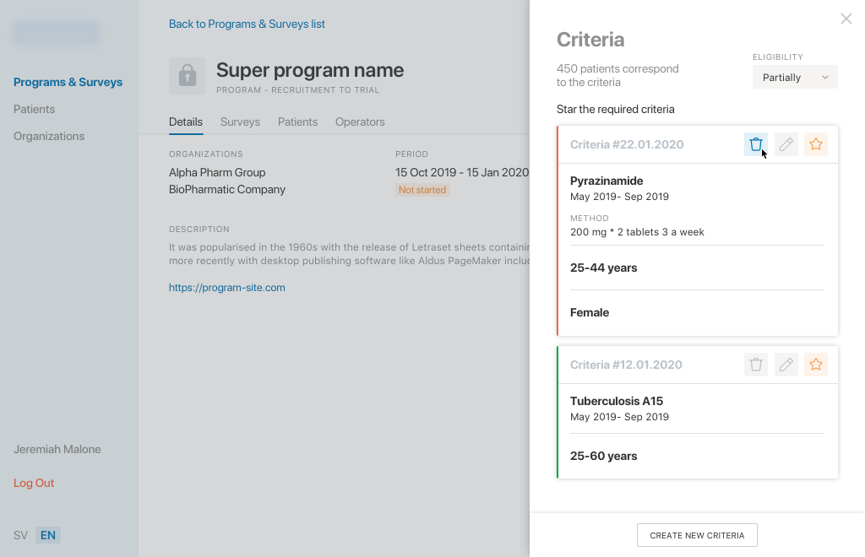Viewport: 865px width, 557px height.
Task: Select the Details tab
Action: click(x=186, y=122)
